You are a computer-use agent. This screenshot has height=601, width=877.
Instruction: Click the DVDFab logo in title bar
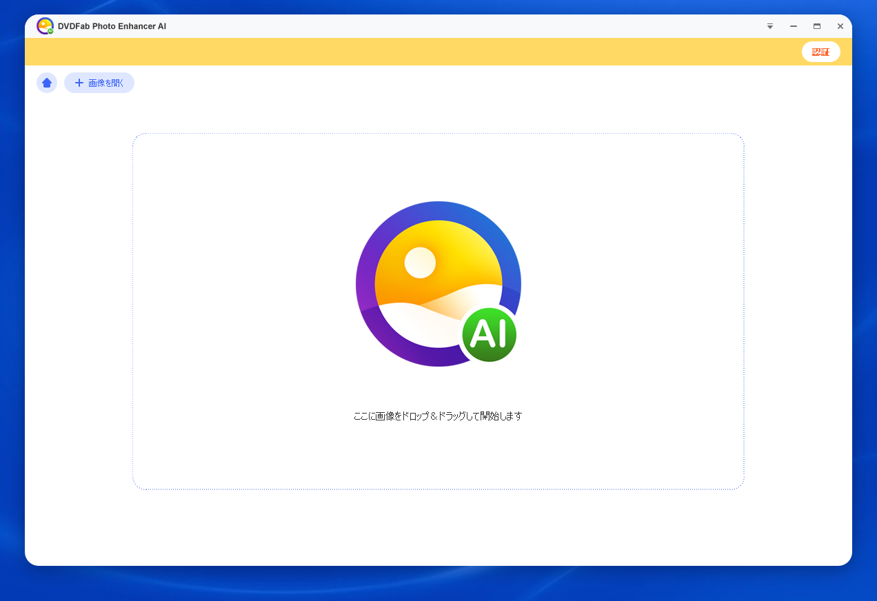(45, 26)
